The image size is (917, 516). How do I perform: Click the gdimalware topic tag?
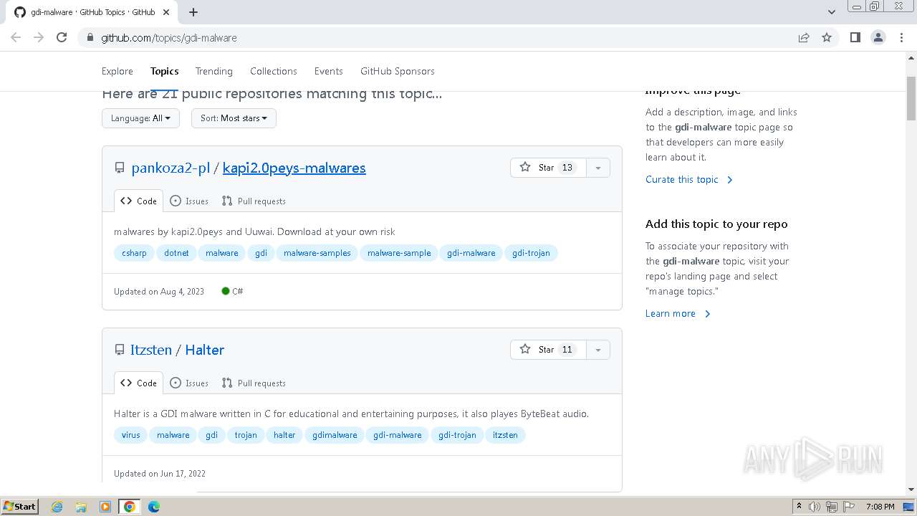pyautogui.click(x=335, y=435)
